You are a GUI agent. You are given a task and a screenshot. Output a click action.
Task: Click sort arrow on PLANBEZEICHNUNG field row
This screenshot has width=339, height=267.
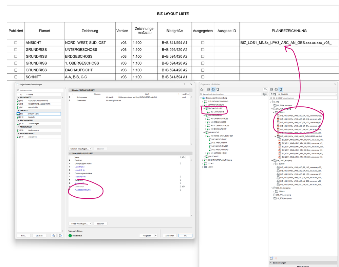(x=180, y=190)
